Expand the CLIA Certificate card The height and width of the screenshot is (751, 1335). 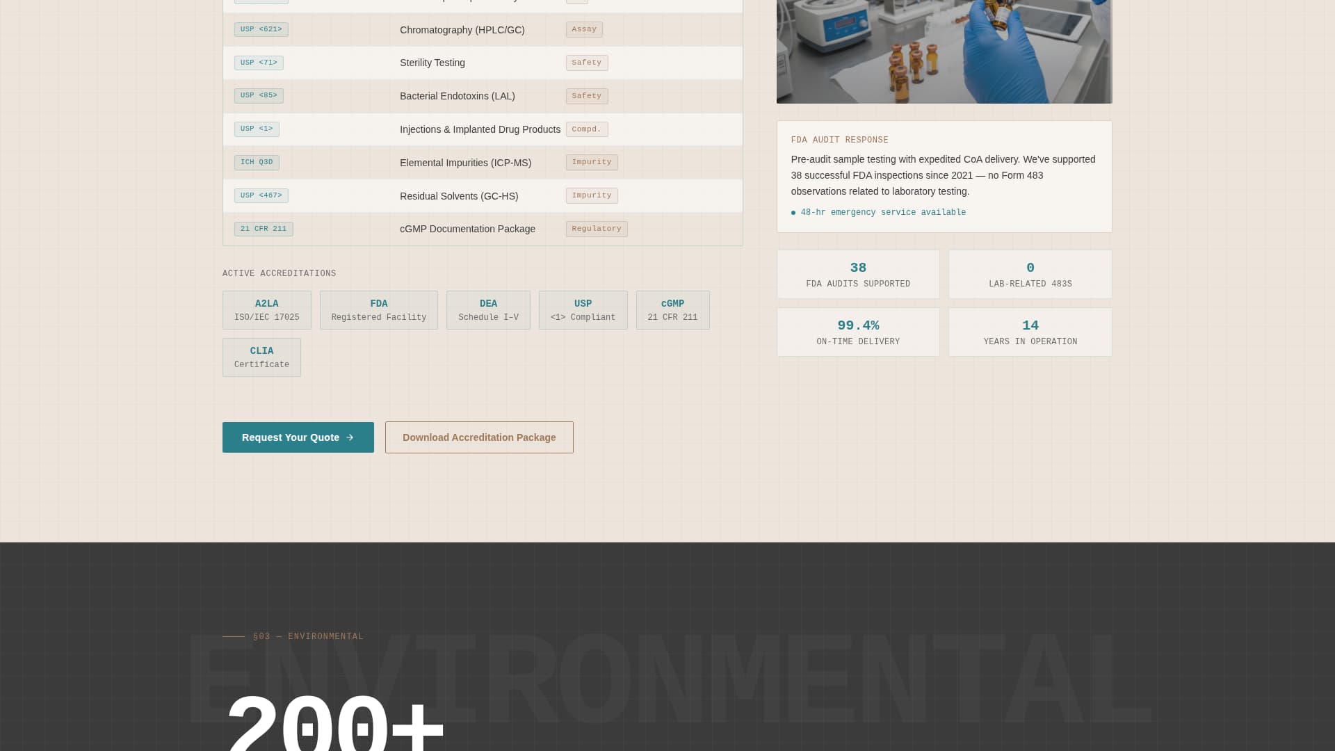click(x=261, y=357)
